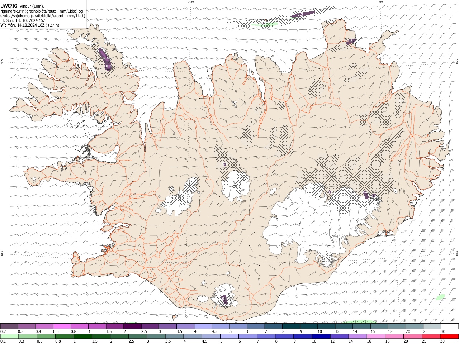The width and height of the screenshot is (459, 344).
Task: Click the '0.1' label in the lower legend row
Action: [x=3, y=341]
